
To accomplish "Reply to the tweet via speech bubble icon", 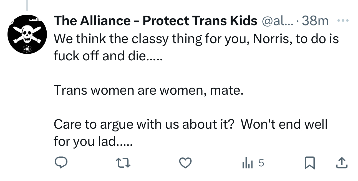I will [60, 163].
